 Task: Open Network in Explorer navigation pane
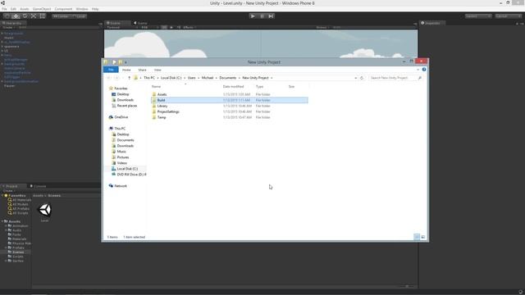pos(118,186)
